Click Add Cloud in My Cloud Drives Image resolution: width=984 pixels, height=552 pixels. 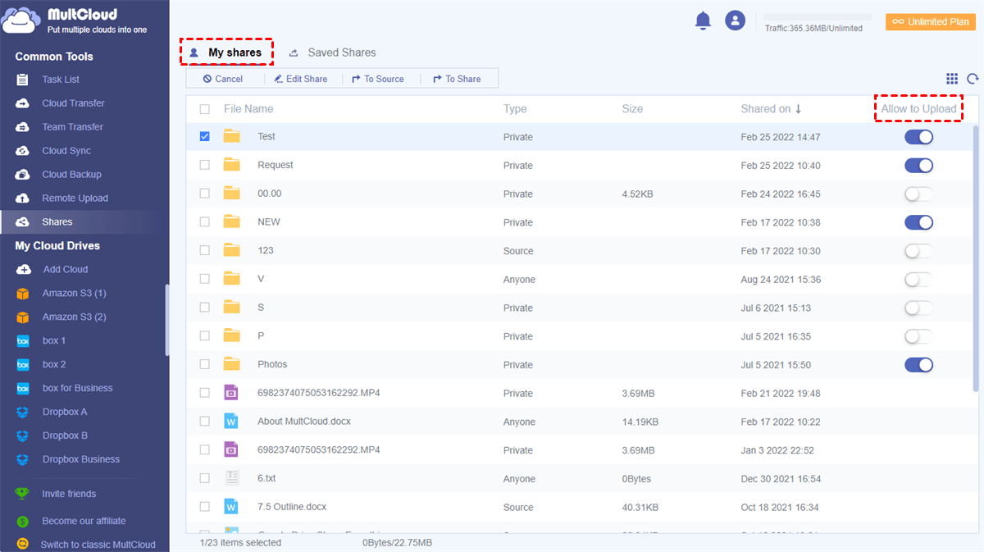(65, 269)
